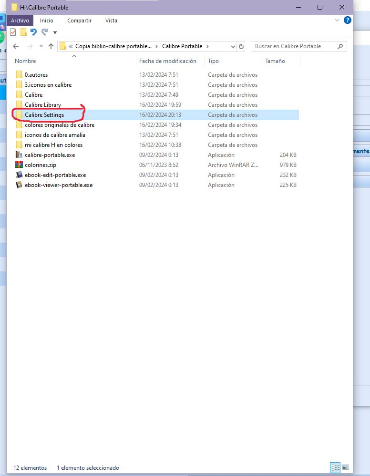Switch to Large icons view in status bar
This screenshot has height=476, width=370.
[x=345, y=467]
